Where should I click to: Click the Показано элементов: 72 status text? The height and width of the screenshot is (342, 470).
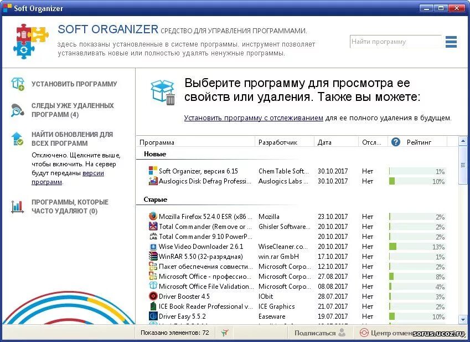tap(174, 333)
